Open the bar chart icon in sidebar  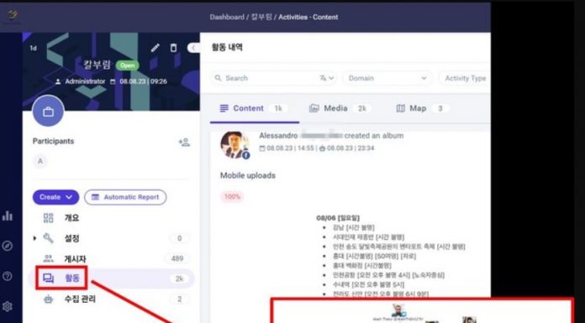(8, 216)
